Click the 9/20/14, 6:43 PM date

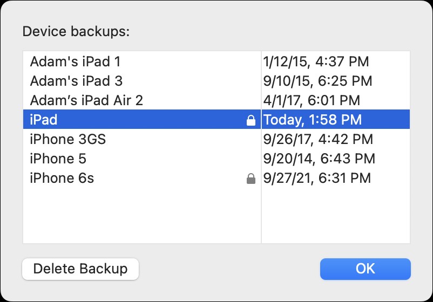pos(319,159)
